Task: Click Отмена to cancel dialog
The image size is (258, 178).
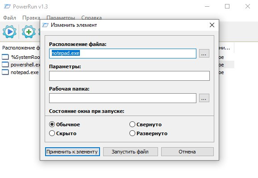Action: tap(187, 152)
